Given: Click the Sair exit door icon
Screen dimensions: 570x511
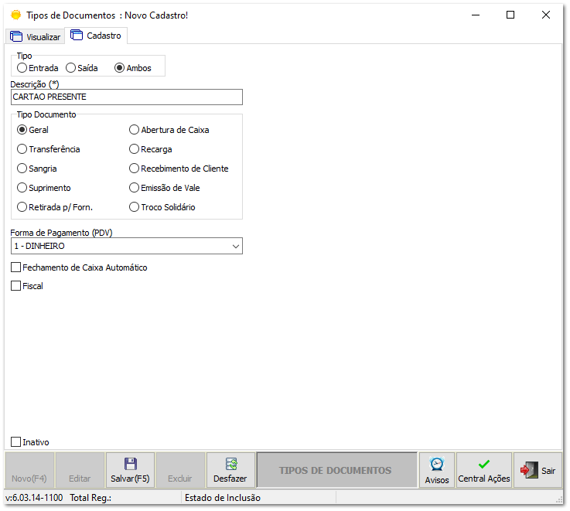Looking at the screenshot, I should tap(529, 470).
